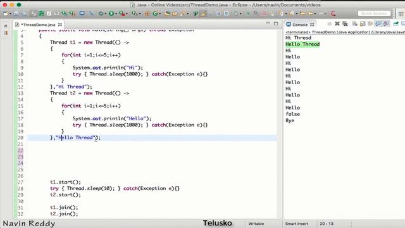Click the Writable status bar entry
The image size is (405, 228).
tap(256, 224)
